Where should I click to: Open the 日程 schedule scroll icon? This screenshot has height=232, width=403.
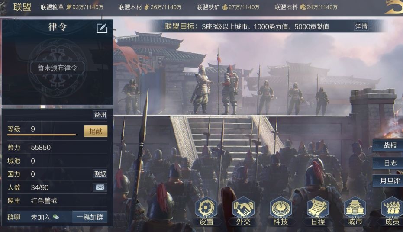click(318, 211)
